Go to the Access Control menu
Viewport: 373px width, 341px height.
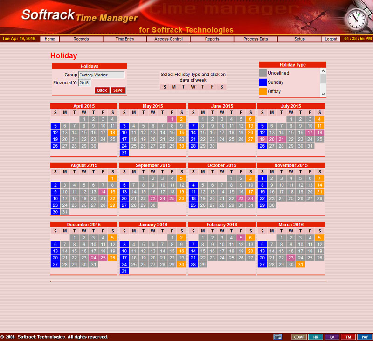[168, 39]
